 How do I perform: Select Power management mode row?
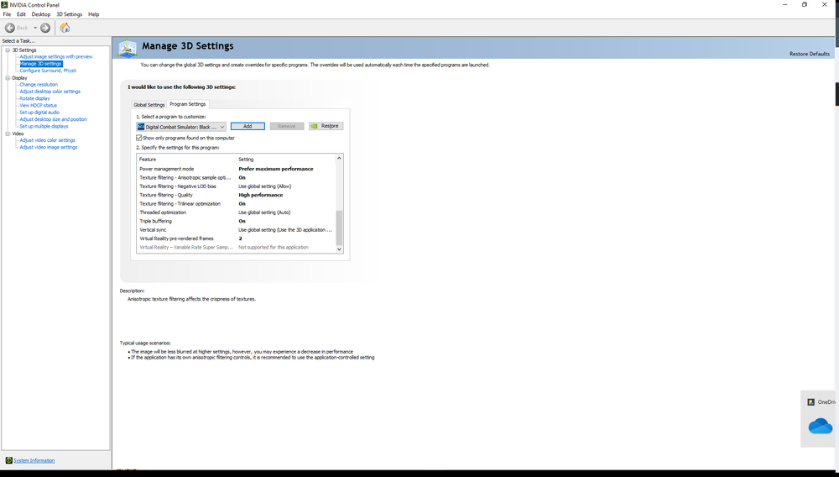[x=236, y=169]
